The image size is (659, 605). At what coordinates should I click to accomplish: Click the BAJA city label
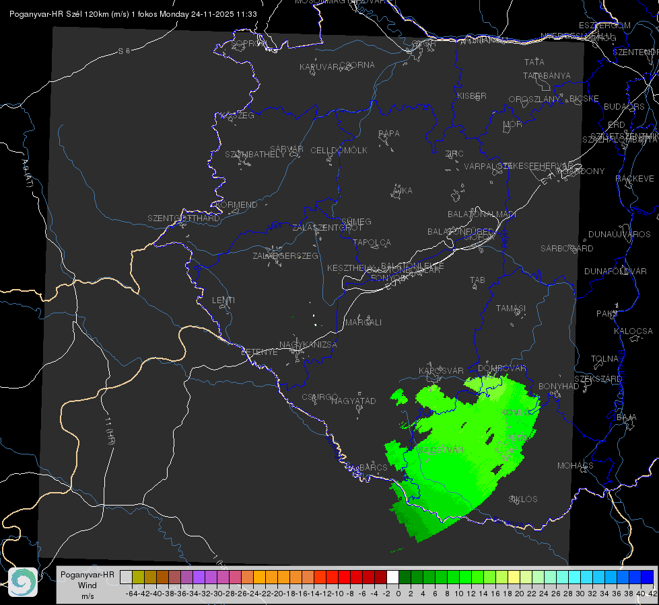coord(627,417)
